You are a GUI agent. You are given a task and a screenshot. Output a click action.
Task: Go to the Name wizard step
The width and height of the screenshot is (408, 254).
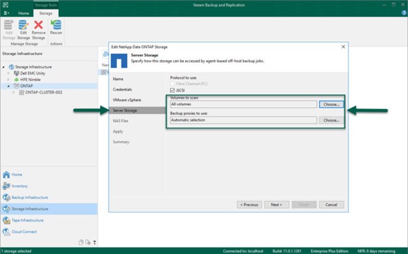point(118,79)
